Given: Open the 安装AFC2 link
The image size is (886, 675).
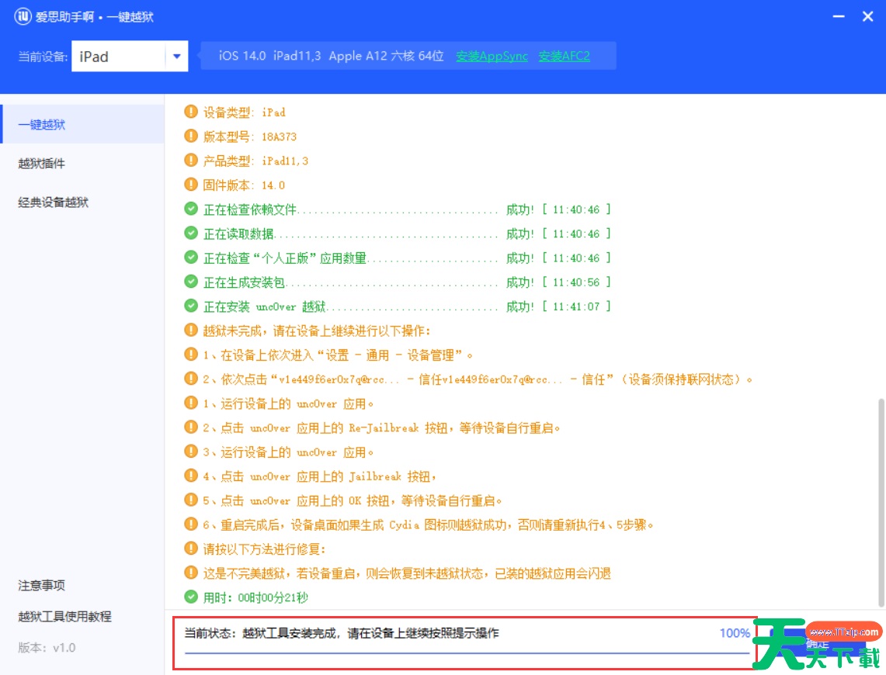Looking at the screenshot, I should pos(564,56).
